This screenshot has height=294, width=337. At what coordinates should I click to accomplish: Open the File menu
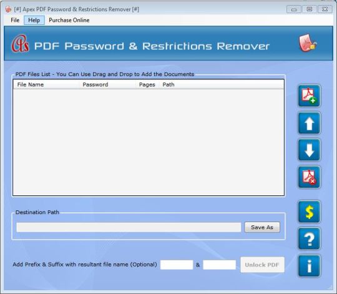[x=15, y=20]
